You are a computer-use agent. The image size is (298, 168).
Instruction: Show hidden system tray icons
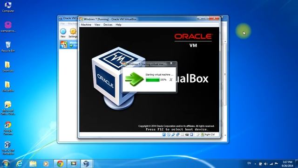(255, 164)
